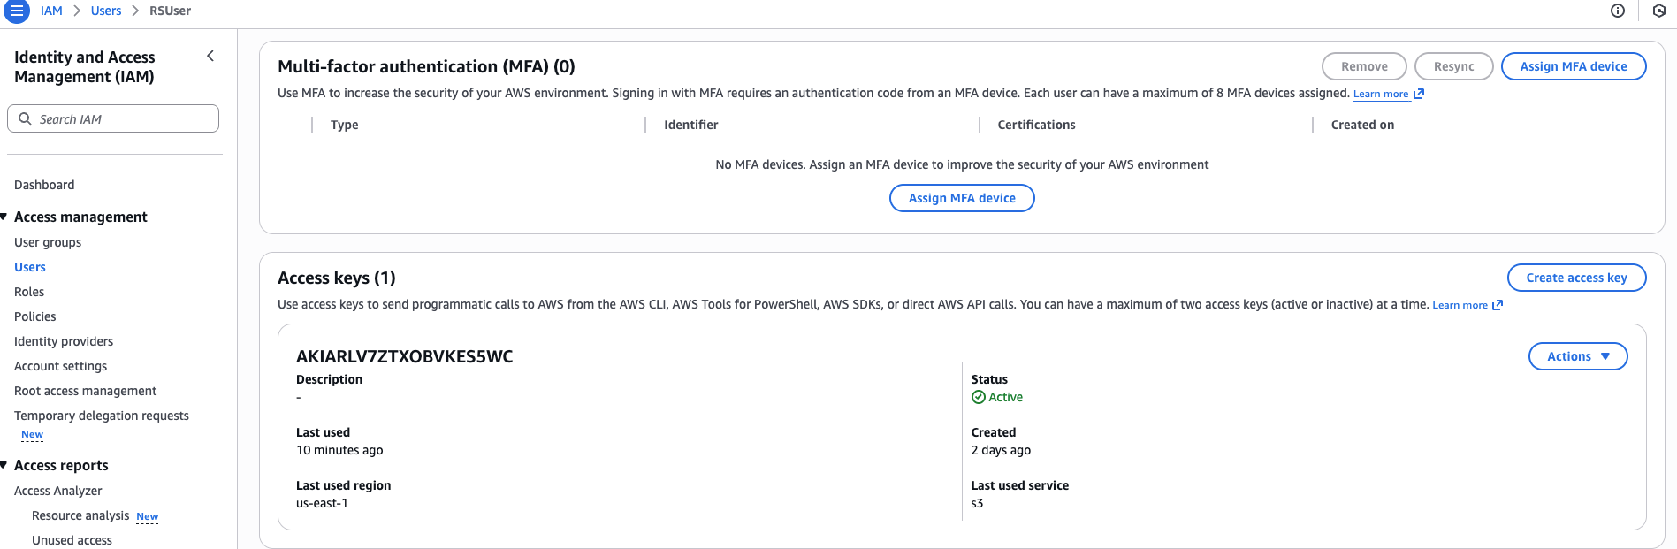
Task: Click the Create access key button
Action: (1576, 278)
